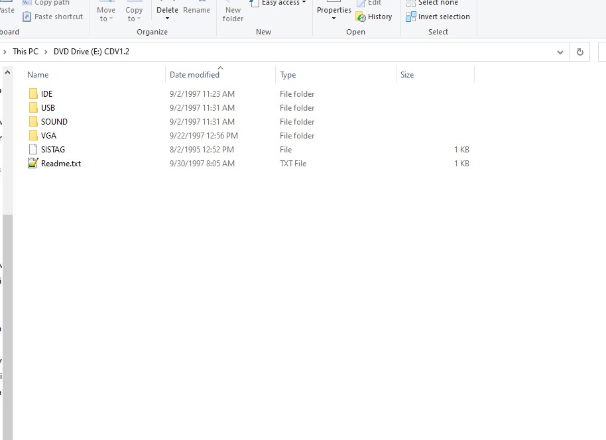
Task: Expand the address bar history dropdown
Action: pos(560,52)
